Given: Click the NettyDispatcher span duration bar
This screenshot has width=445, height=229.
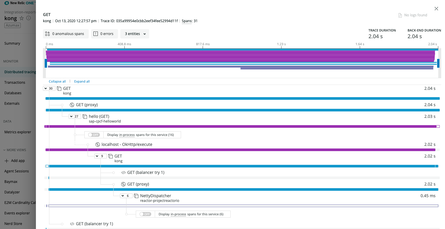Looking at the screenshot, I should 244,206.
